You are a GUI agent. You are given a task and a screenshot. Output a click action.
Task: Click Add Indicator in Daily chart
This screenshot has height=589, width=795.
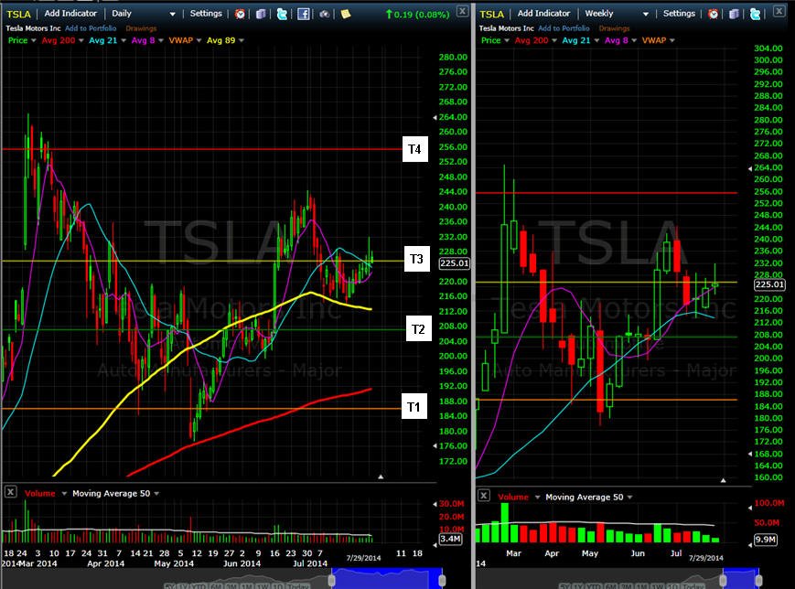(70, 14)
